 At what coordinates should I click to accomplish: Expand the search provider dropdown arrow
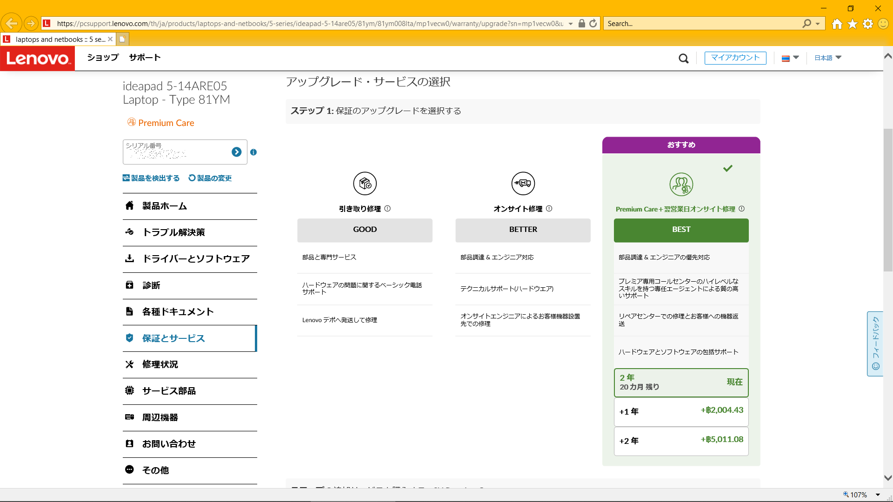[818, 24]
